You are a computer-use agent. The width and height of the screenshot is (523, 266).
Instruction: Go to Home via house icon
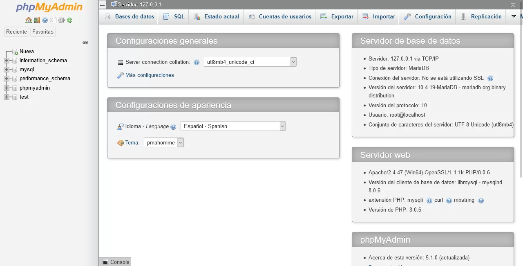tap(28, 20)
